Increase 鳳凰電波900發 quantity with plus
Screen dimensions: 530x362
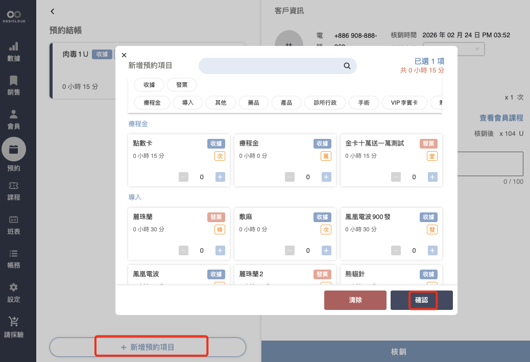point(432,251)
